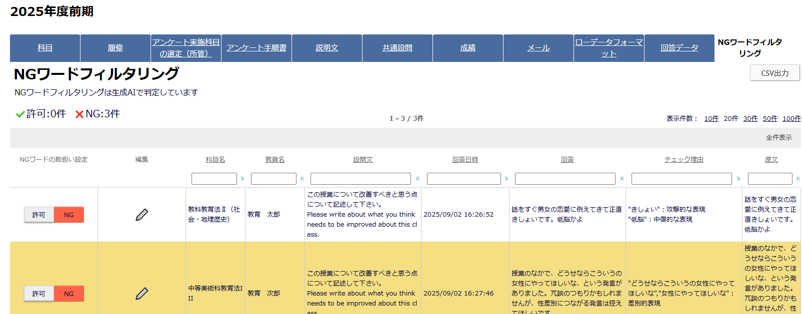
Task: Clear the 教員名 filter with its x icon
Action: (x=302, y=178)
